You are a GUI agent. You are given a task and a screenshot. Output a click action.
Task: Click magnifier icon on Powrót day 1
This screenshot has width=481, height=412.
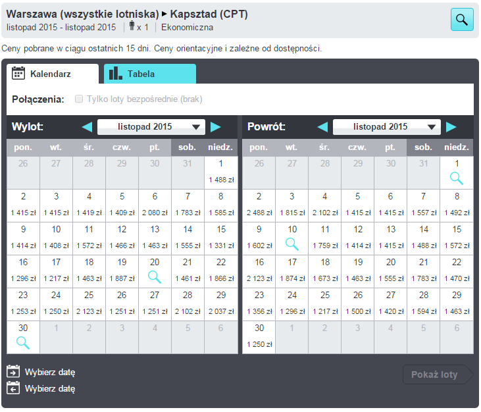[x=457, y=178]
